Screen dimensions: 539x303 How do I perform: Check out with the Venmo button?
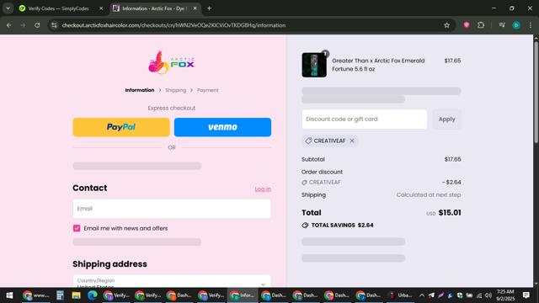(222, 127)
